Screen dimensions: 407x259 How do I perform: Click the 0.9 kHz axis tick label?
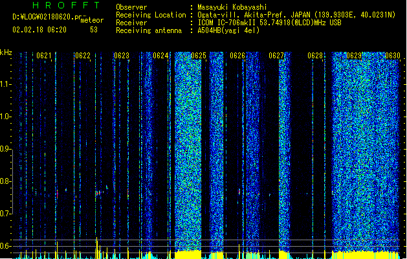[6, 149]
